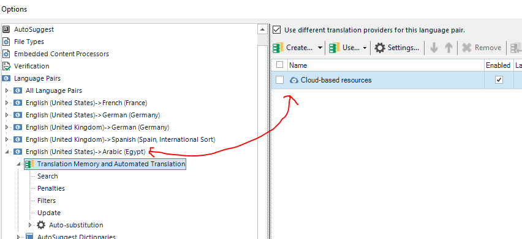Viewport: 522px width, 239px height.
Task: Toggle Use different translation providers checkbox
Action: [277, 30]
